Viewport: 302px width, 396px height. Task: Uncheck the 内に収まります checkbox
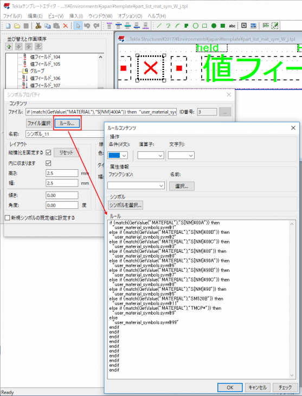48,163
